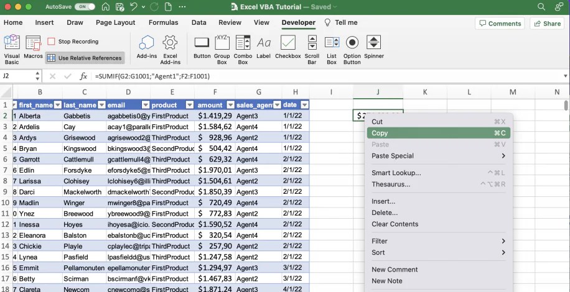Open the Comments pane
The height and width of the screenshot is (292, 570).
[500, 24]
